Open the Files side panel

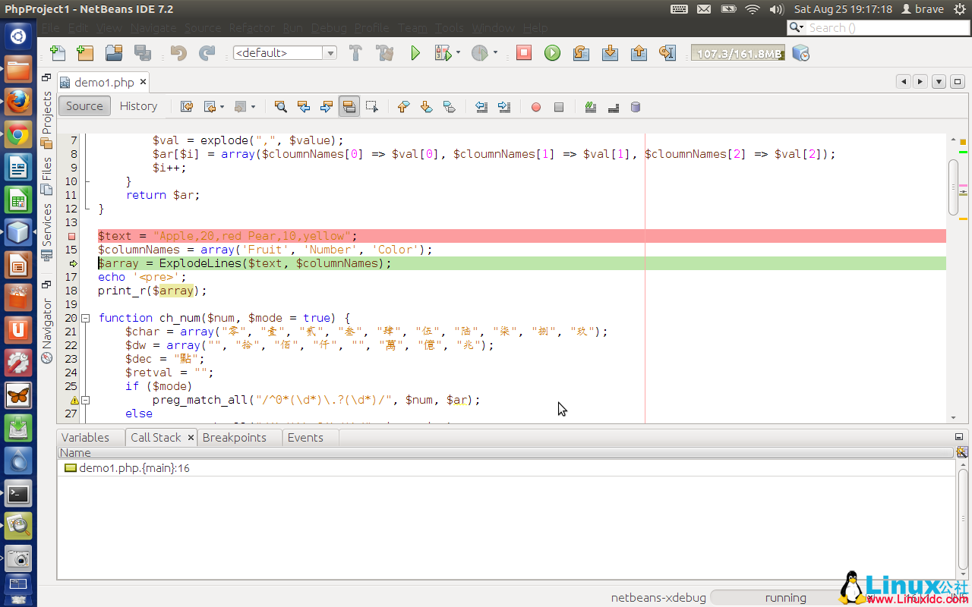click(x=47, y=175)
